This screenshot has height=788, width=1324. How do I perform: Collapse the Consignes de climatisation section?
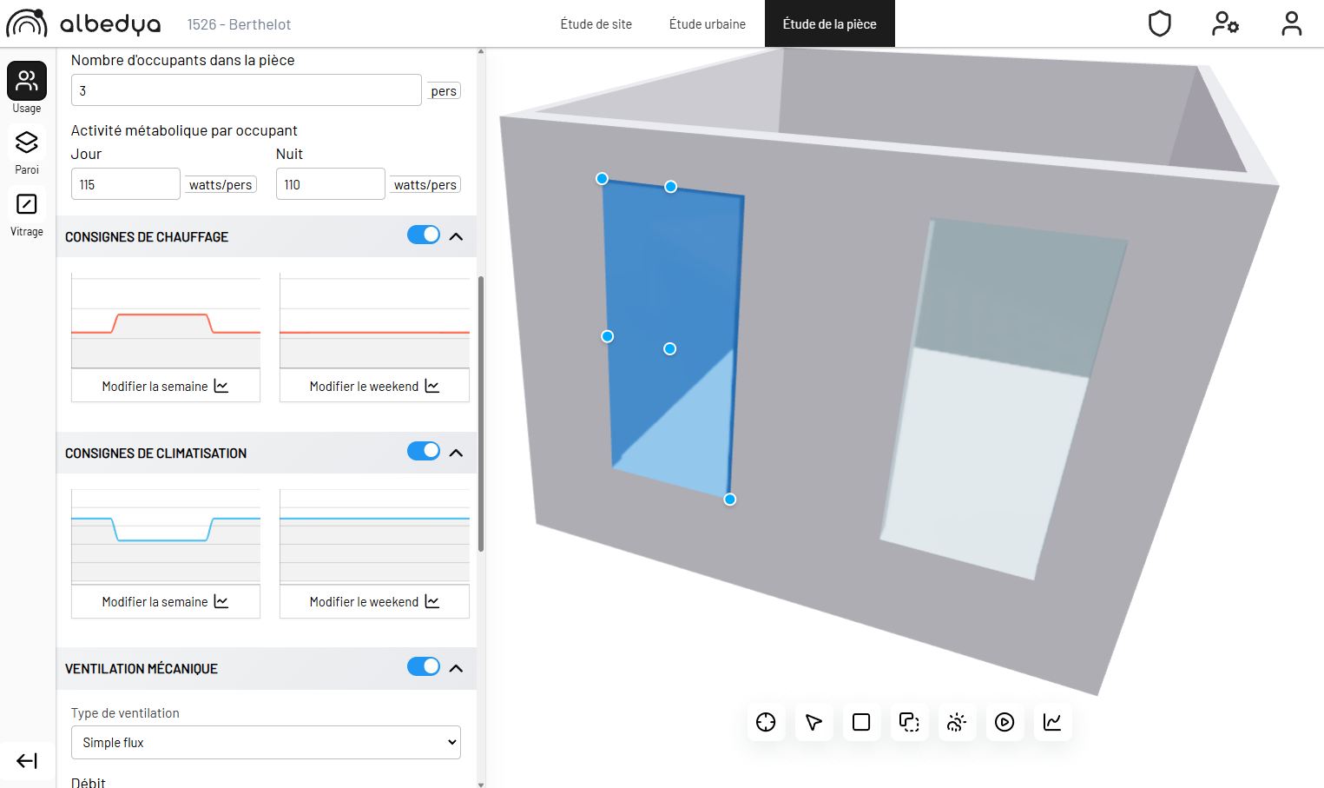coord(457,453)
